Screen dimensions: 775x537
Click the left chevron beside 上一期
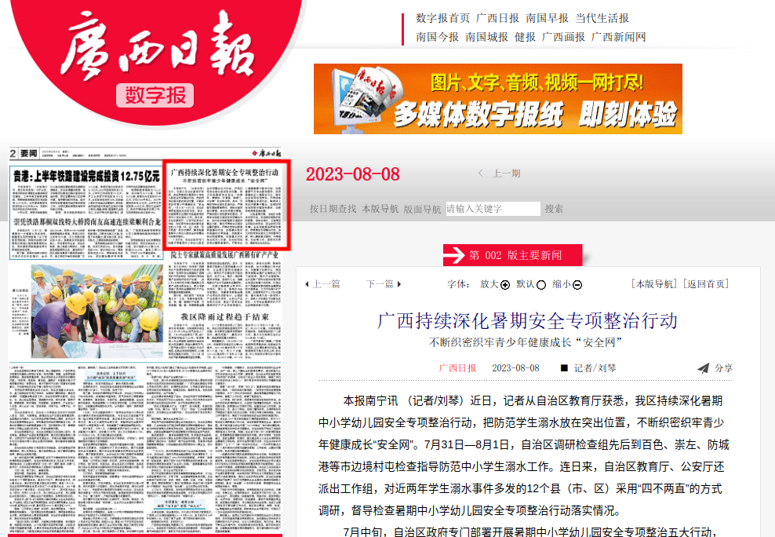point(480,174)
